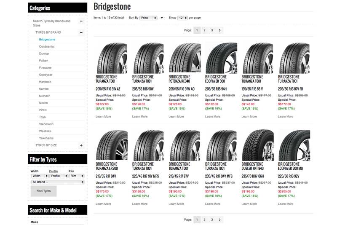Image resolution: width=337 pixels, height=225 pixels.
Task: Open the Bridgestone Turanza ER300 title link
Action: [107, 166]
